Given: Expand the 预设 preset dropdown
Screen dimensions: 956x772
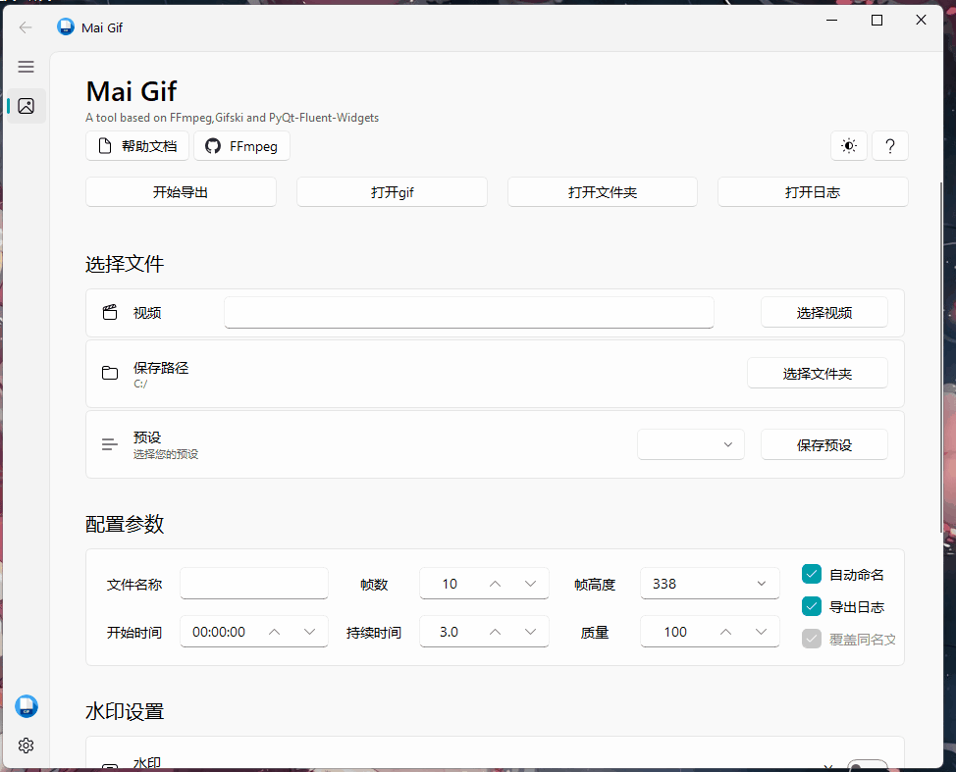Looking at the screenshot, I should (x=691, y=444).
